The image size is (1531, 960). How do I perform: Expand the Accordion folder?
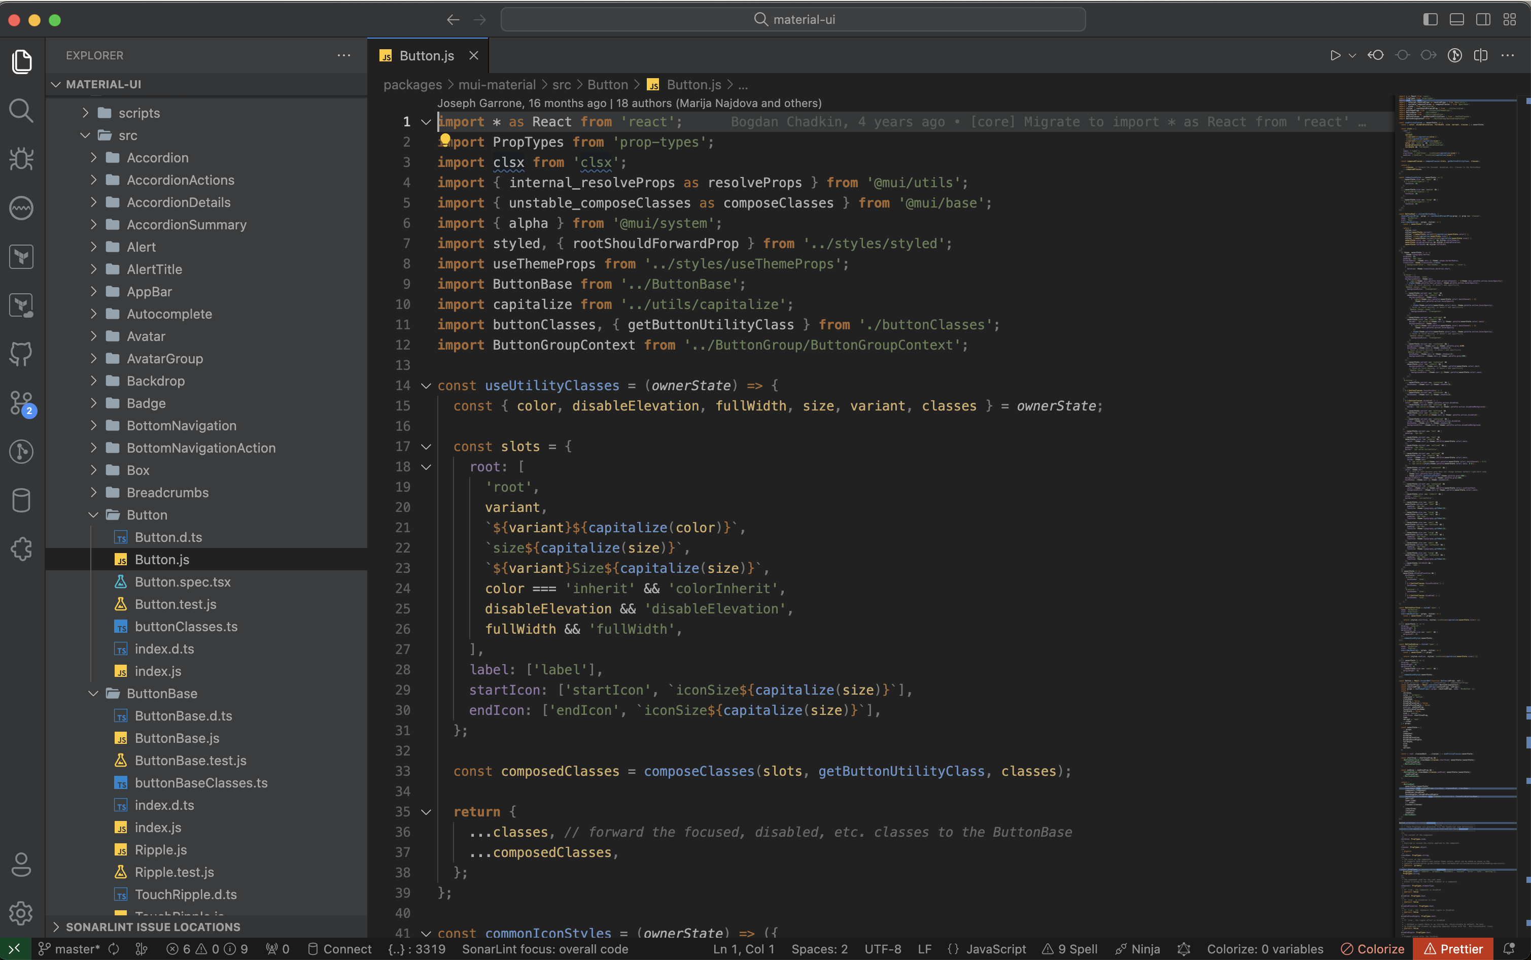tap(93, 157)
